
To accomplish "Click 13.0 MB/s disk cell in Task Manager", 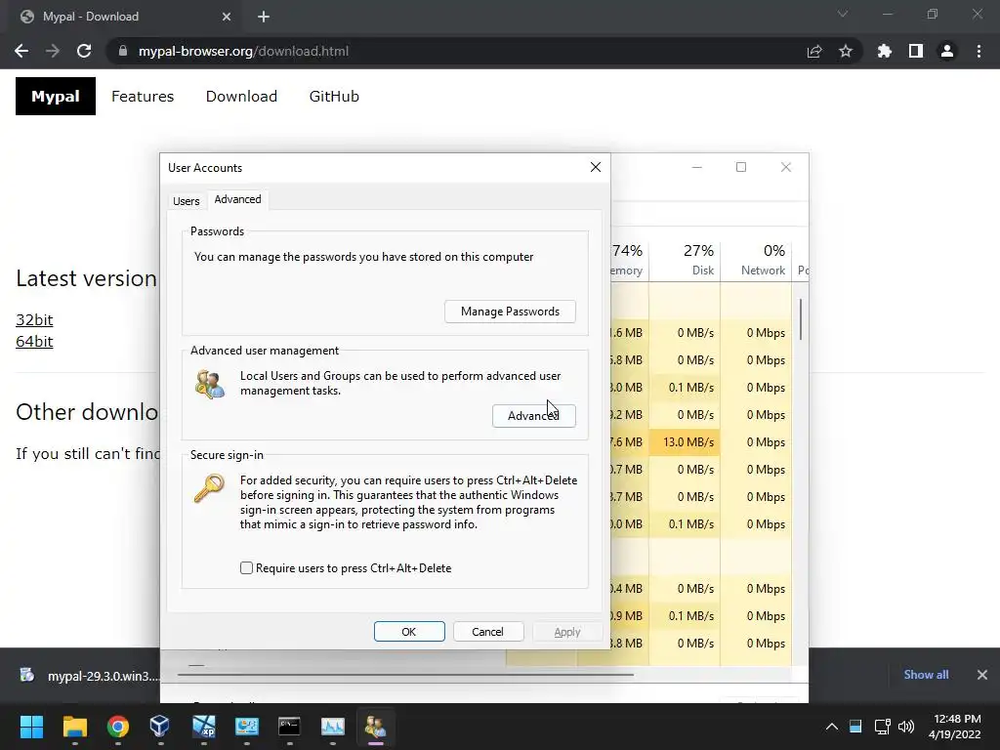I will [x=685, y=442].
